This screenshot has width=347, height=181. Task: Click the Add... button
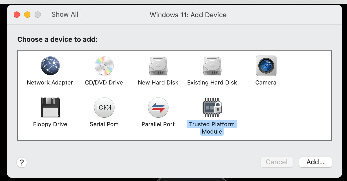pyautogui.click(x=315, y=162)
